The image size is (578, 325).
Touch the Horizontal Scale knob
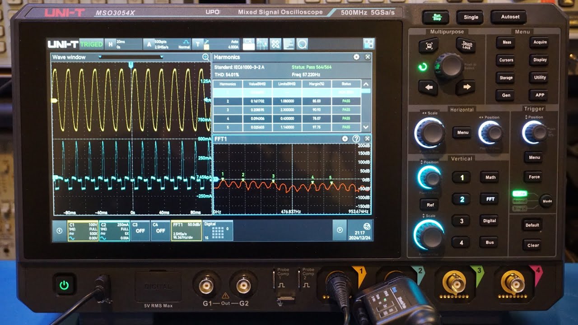(x=431, y=133)
